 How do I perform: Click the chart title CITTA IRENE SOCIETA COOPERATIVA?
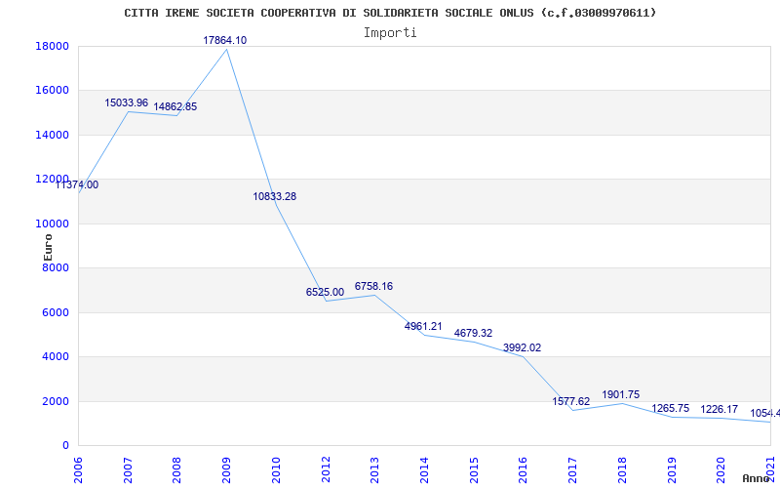[391, 13]
